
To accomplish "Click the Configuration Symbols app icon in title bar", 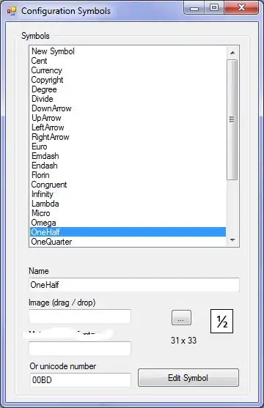I will (12, 11).
